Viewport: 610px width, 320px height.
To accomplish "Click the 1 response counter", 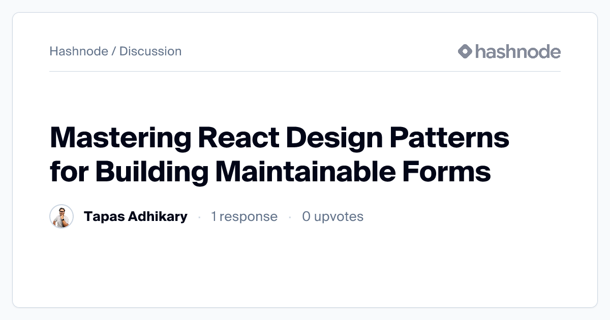I will [x=245, y=216].
